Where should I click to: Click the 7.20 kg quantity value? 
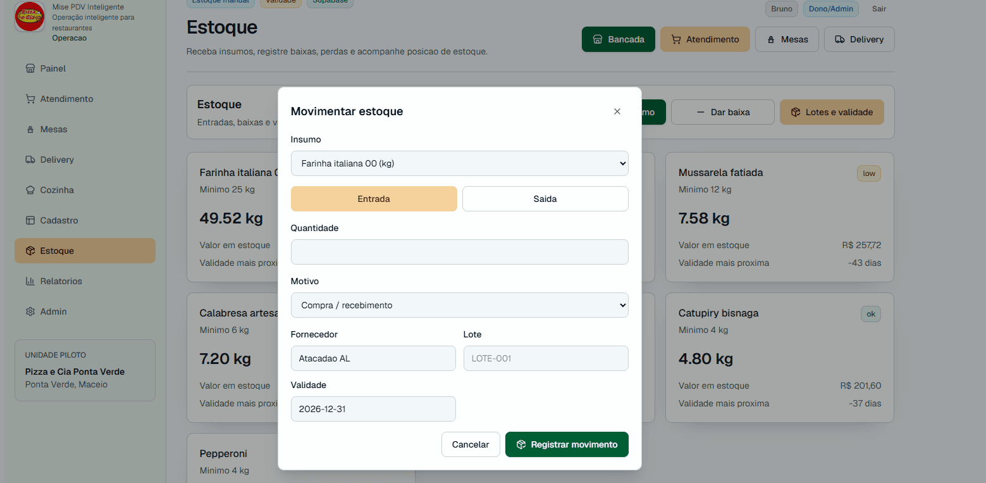click(x=225, y=359)
